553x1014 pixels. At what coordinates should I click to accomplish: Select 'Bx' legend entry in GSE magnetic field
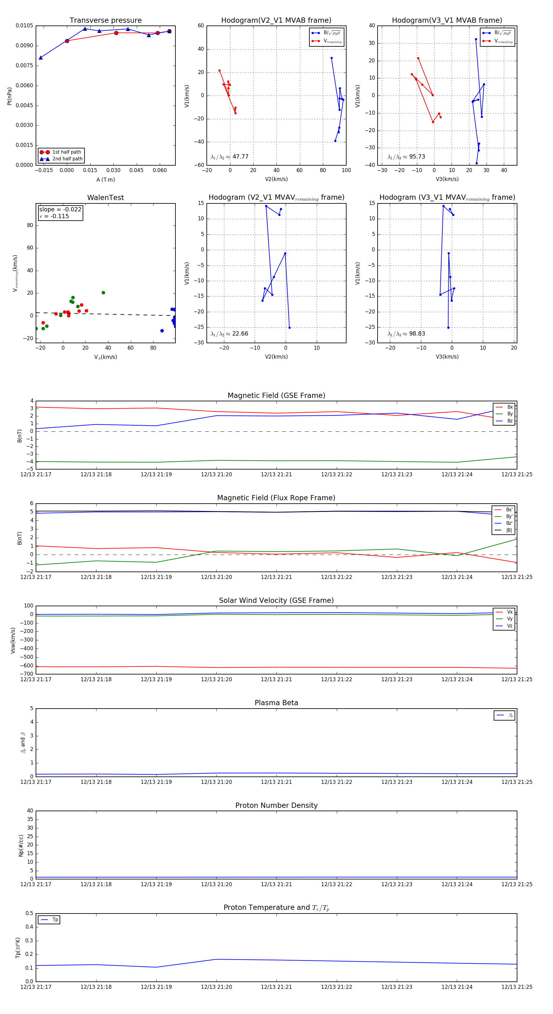click(504, 407)
